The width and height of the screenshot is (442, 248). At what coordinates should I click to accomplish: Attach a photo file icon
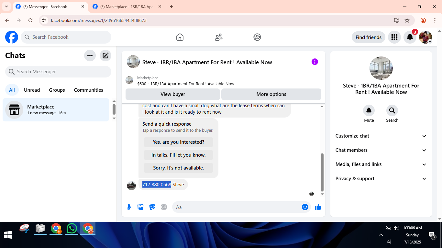[140, 207]
